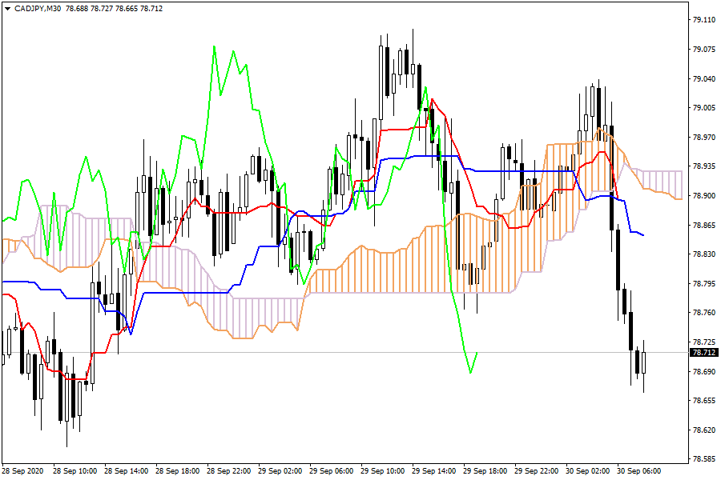
Task: Click the 78.655 price axis label
Action: tap(703, 401)
